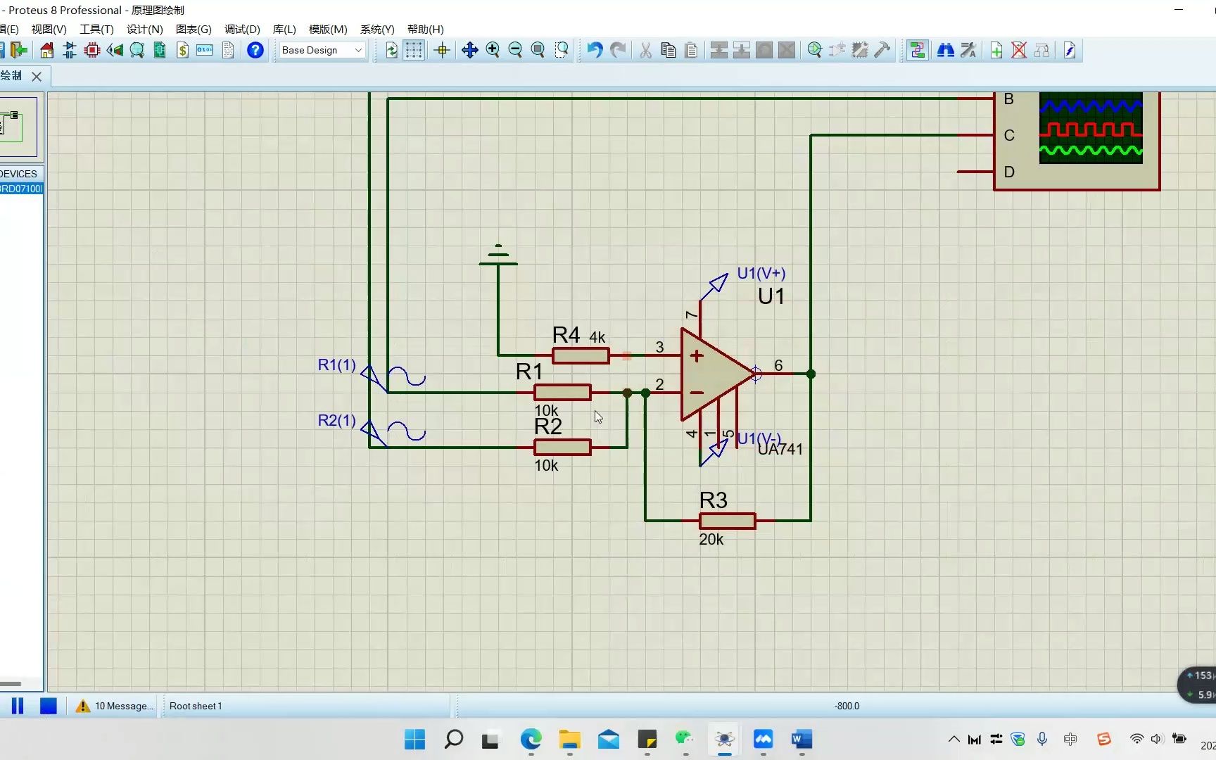Click the Zoom In magnifier icon
Image resolution: width=1216 pixels, height=760 pixels.
click(x=493, y=50)
